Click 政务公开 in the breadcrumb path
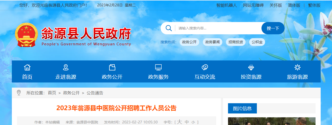332x125 pixels. pos(71,93)
